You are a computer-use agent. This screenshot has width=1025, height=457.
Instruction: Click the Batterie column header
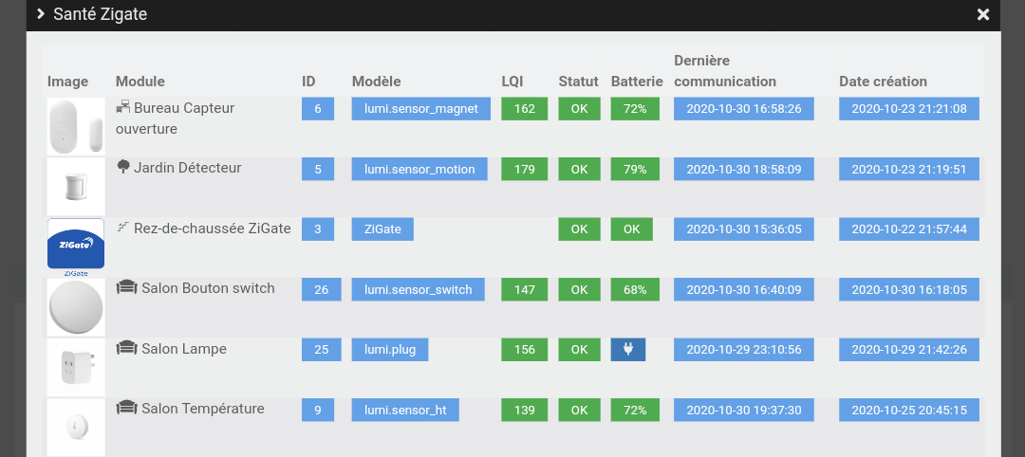636,82
